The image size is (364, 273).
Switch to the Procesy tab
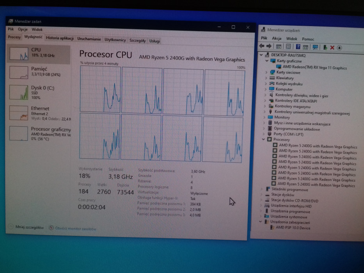click(14, 37)
